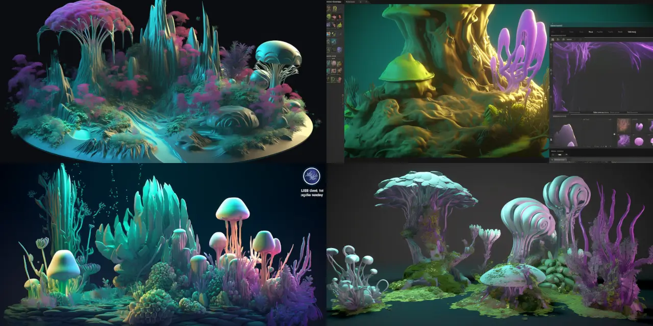
Task: Open the dropdown menu in the viewport toolbar
Action: coord(570,39)
